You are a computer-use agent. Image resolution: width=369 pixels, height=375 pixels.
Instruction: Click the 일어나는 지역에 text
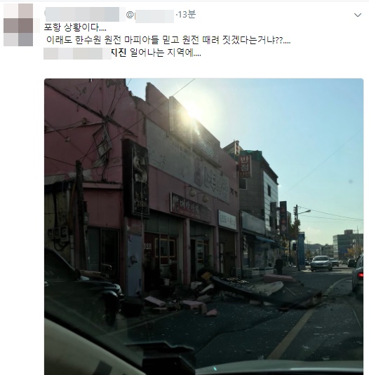pos(166,53)
